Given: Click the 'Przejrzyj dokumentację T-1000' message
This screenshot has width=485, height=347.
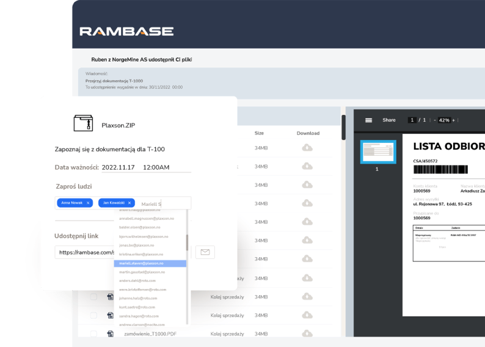Looking at the screenshot, I should tap(114, 81).
